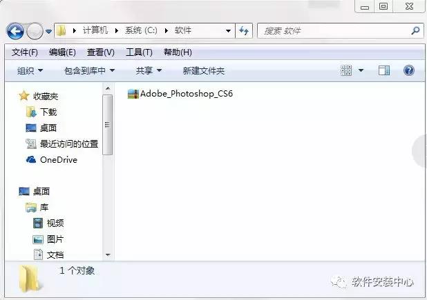Open 图片 library
This screenshot has height=300, width=427.
point(55,239)
